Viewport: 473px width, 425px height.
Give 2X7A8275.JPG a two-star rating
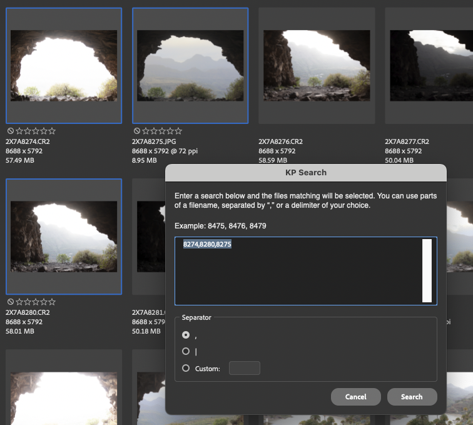154,131
